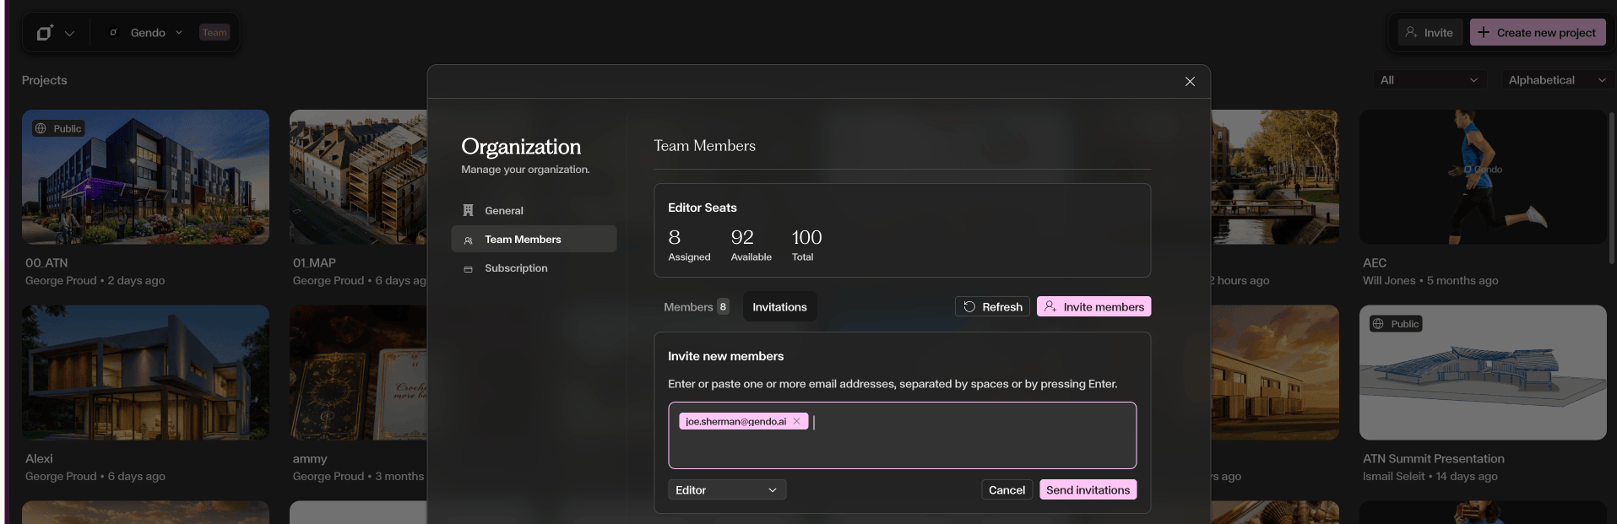The height and width of the screenshot is (524, 1617).
Task: Open the 00_ATN project thumbnail
Action: (145, 177)
